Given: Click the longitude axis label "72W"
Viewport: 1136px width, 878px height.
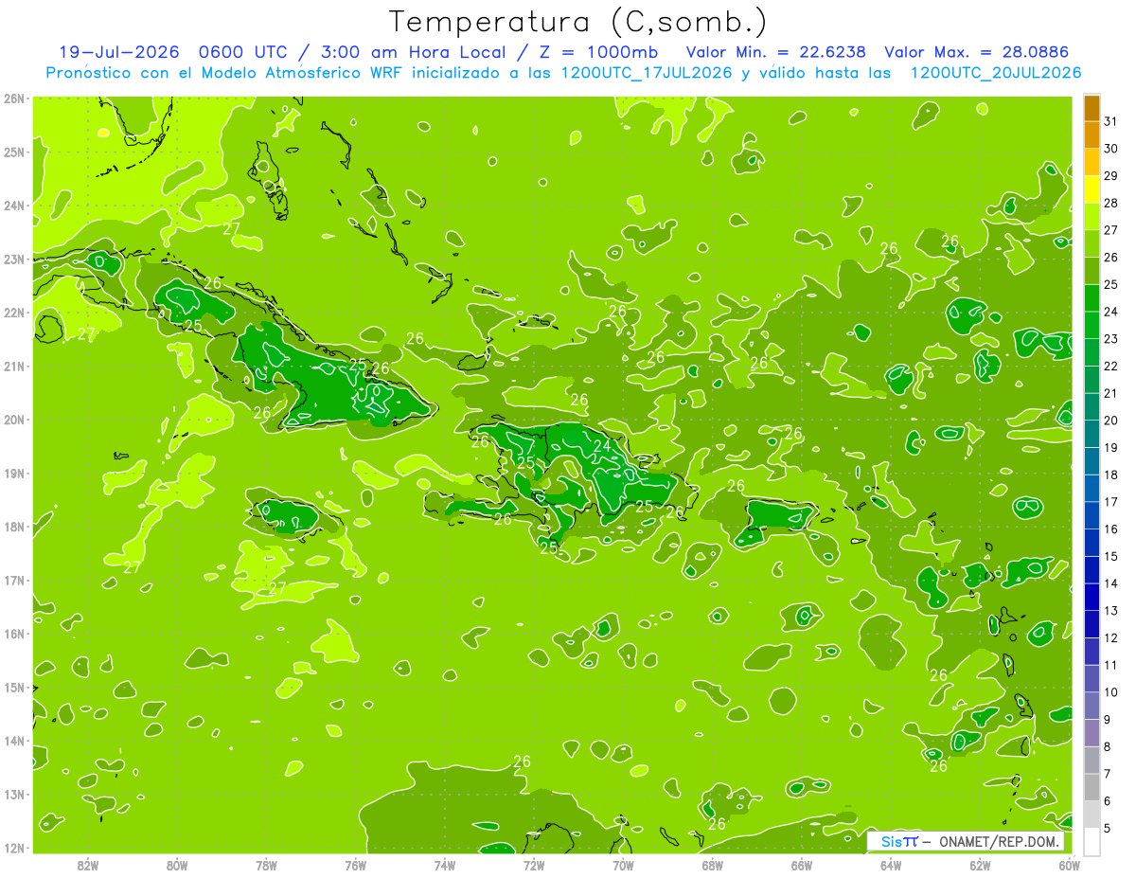Looking at the screenshot, I should coord(534,865).
